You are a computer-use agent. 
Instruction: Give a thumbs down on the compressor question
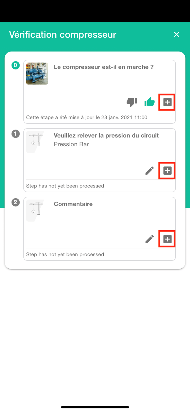(131, 102)
